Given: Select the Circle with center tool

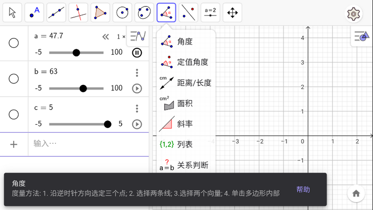Looking at the screenshot, I should tap(122, 13).
